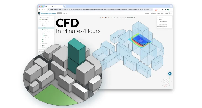
Task: Expand the Materials tree node
Action: tap(41, 26)
